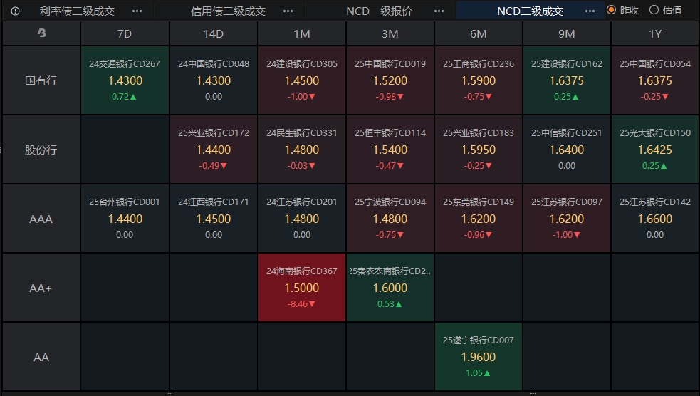Viewport: 700px width, 396px height.
Task: Open the 利率债二级成交 tab
Action: pos(77,11)
